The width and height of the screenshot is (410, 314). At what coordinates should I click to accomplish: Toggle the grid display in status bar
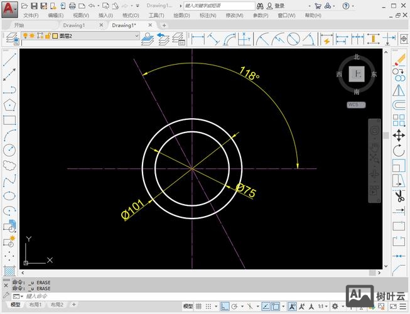click(200, 306)
